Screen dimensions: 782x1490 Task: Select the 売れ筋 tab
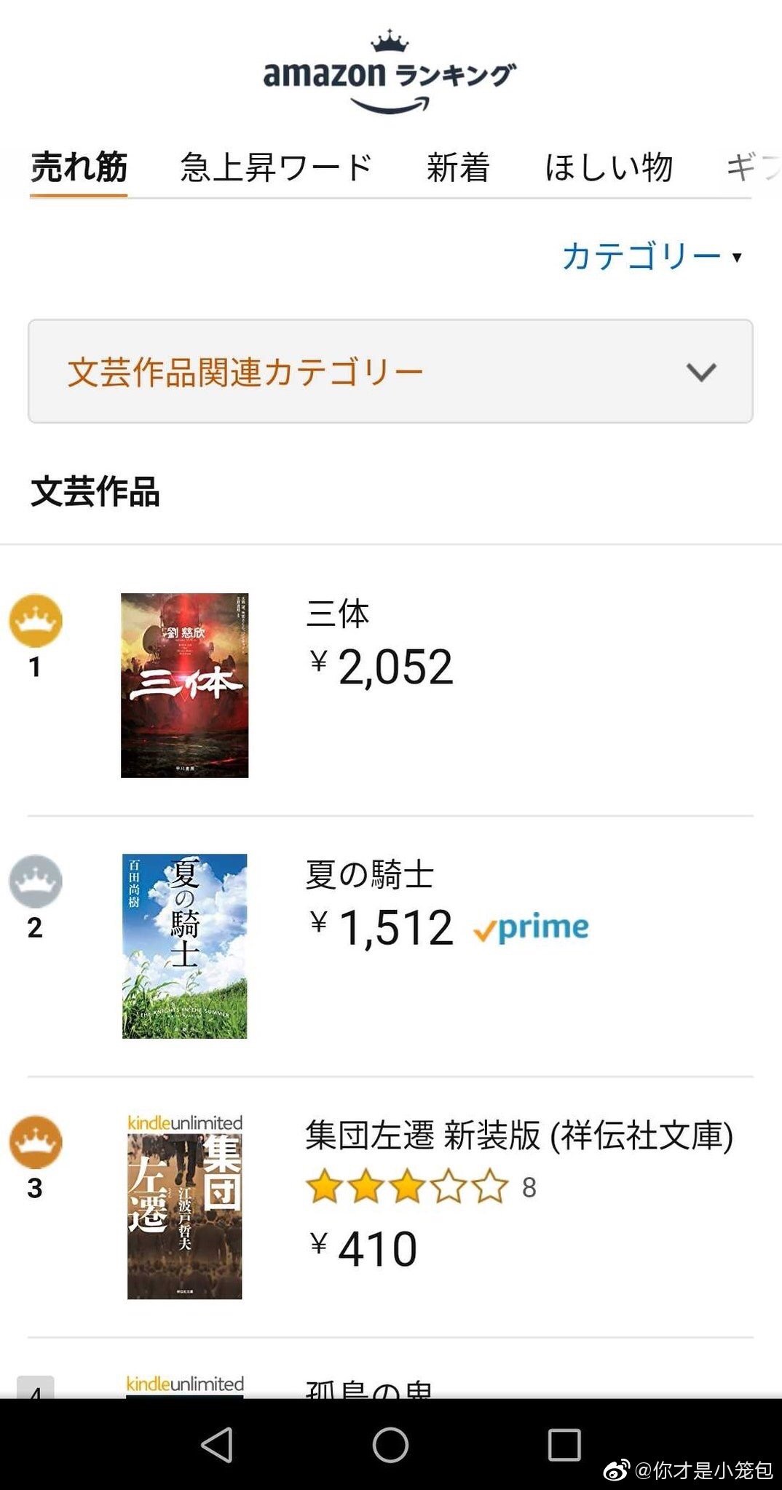79,168
